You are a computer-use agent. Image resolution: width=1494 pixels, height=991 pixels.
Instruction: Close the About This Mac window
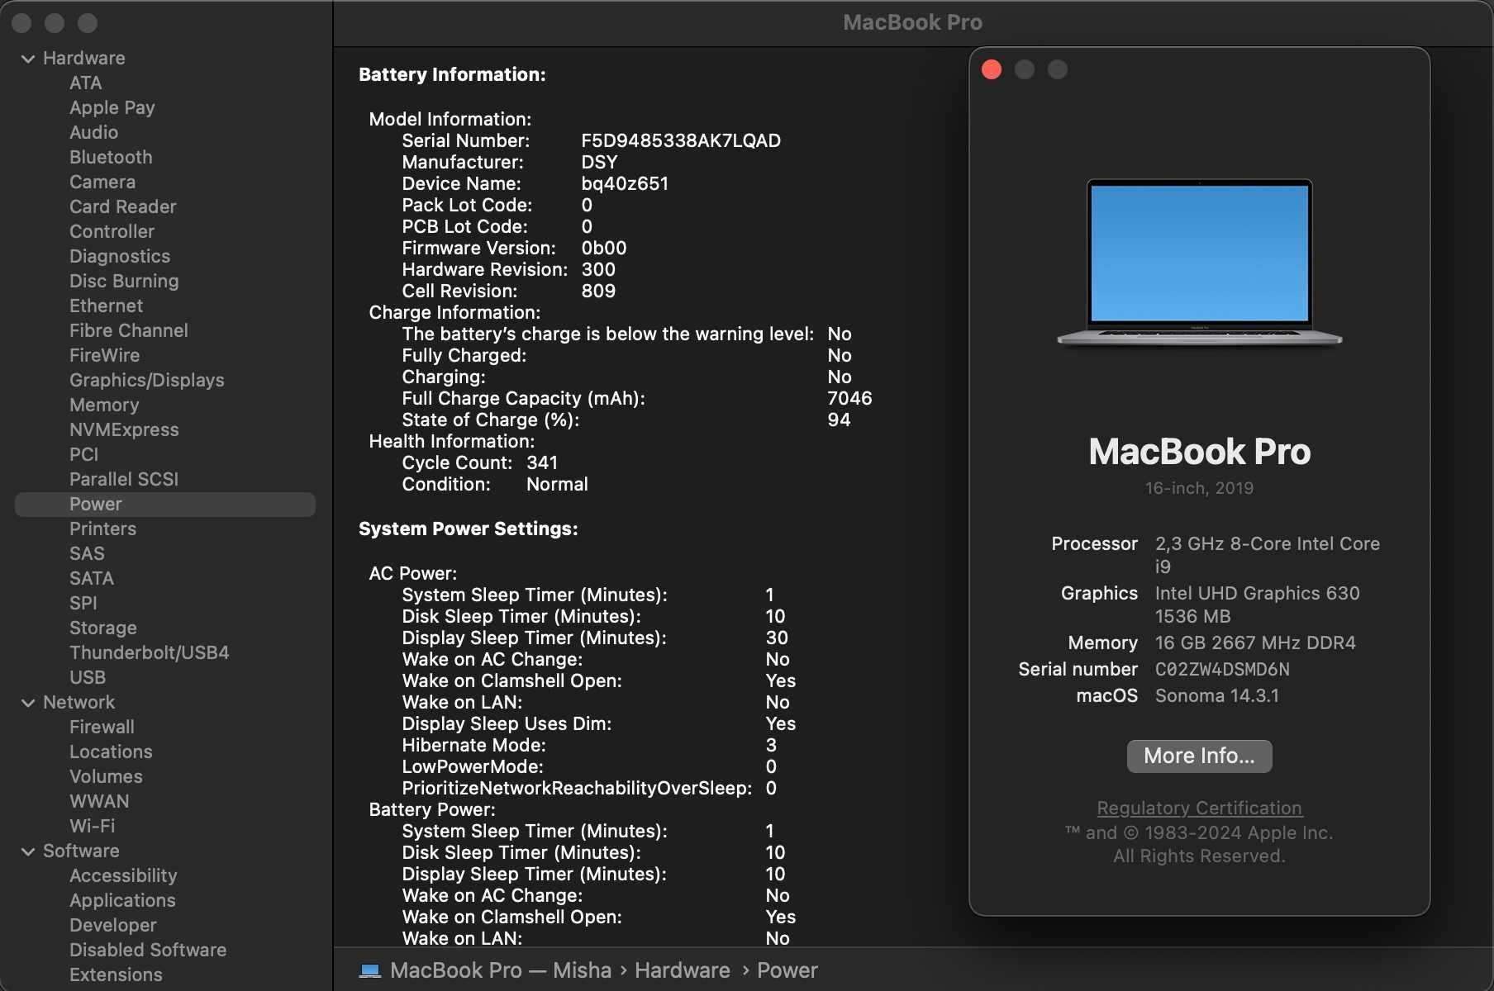click(x=992, y=69)
